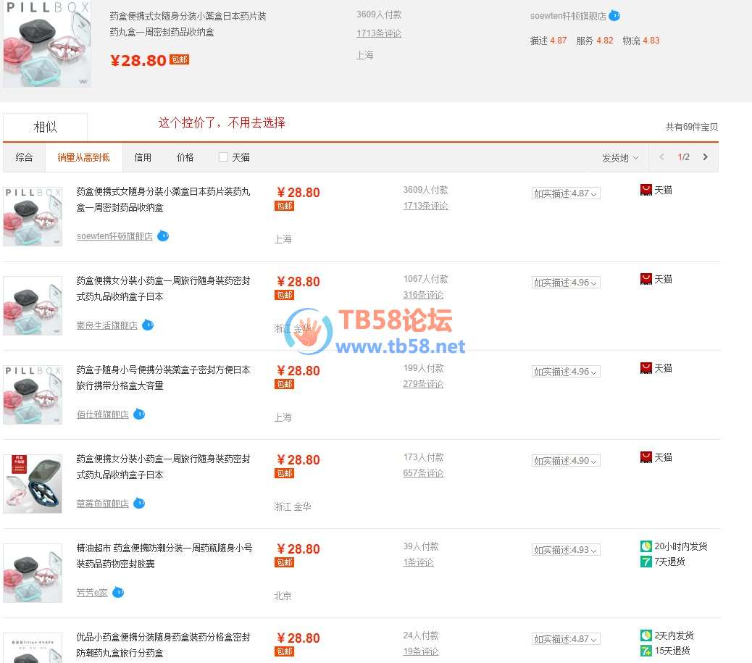Click the chat icon next to 素良生活旗舰店
This screenshot has width=752, height=663.
(148, 325)
